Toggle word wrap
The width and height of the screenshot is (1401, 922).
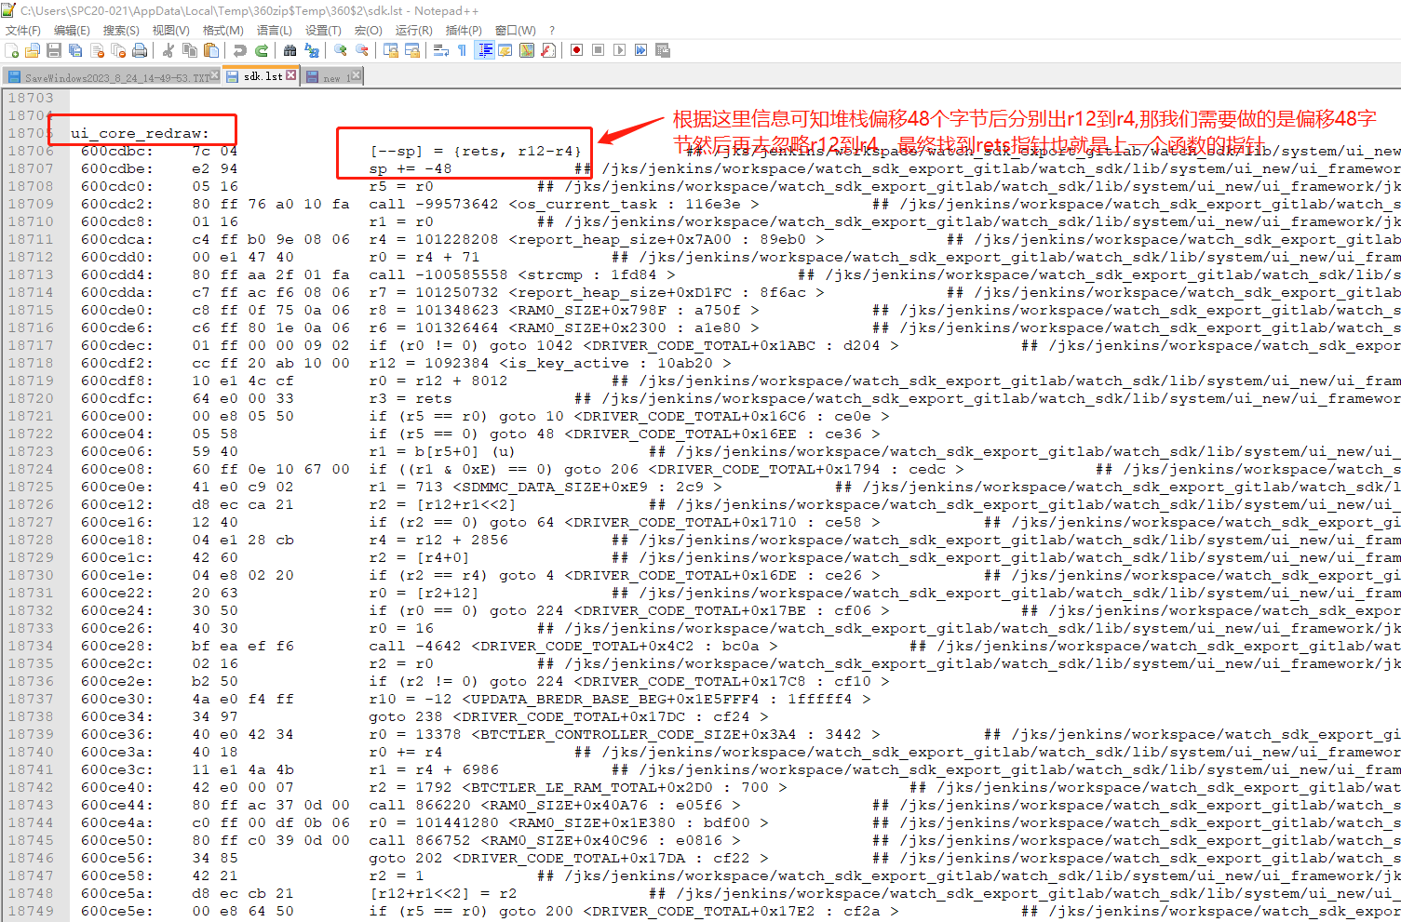click(441, 50)
